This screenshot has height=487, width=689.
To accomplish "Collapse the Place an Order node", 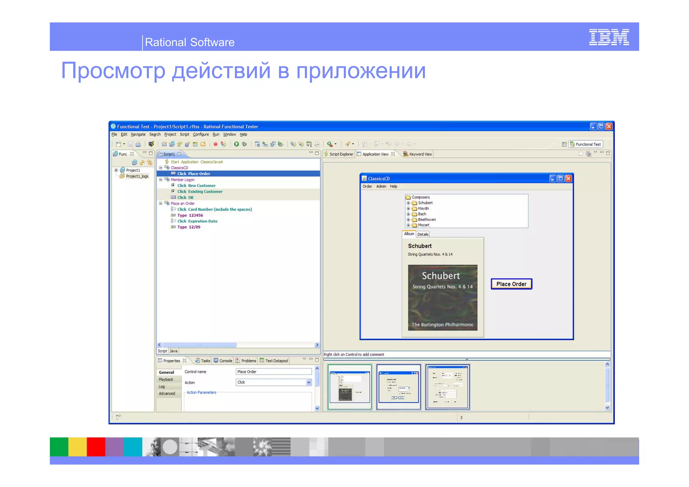I will [x=161, y=203].
